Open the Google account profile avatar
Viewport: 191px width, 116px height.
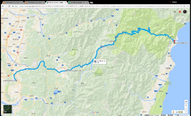point(185,12)
